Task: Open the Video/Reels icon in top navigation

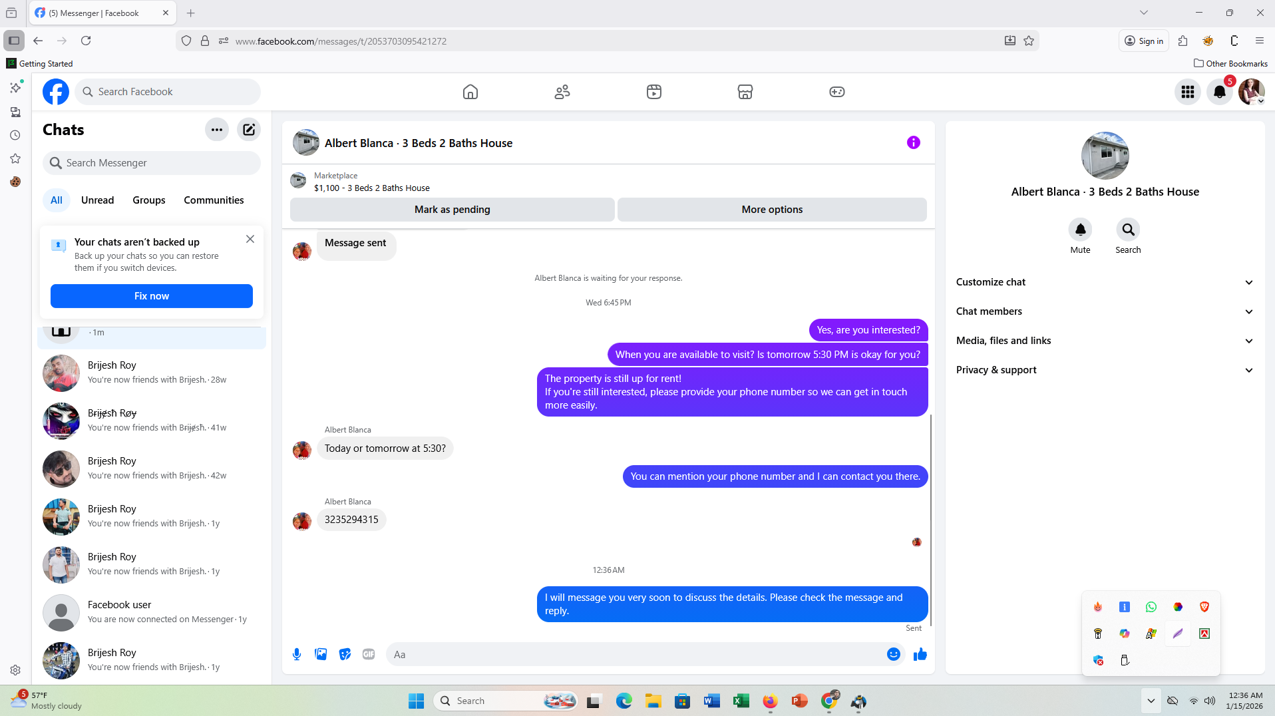Action: pyautogui.click(x=654, y=92)
